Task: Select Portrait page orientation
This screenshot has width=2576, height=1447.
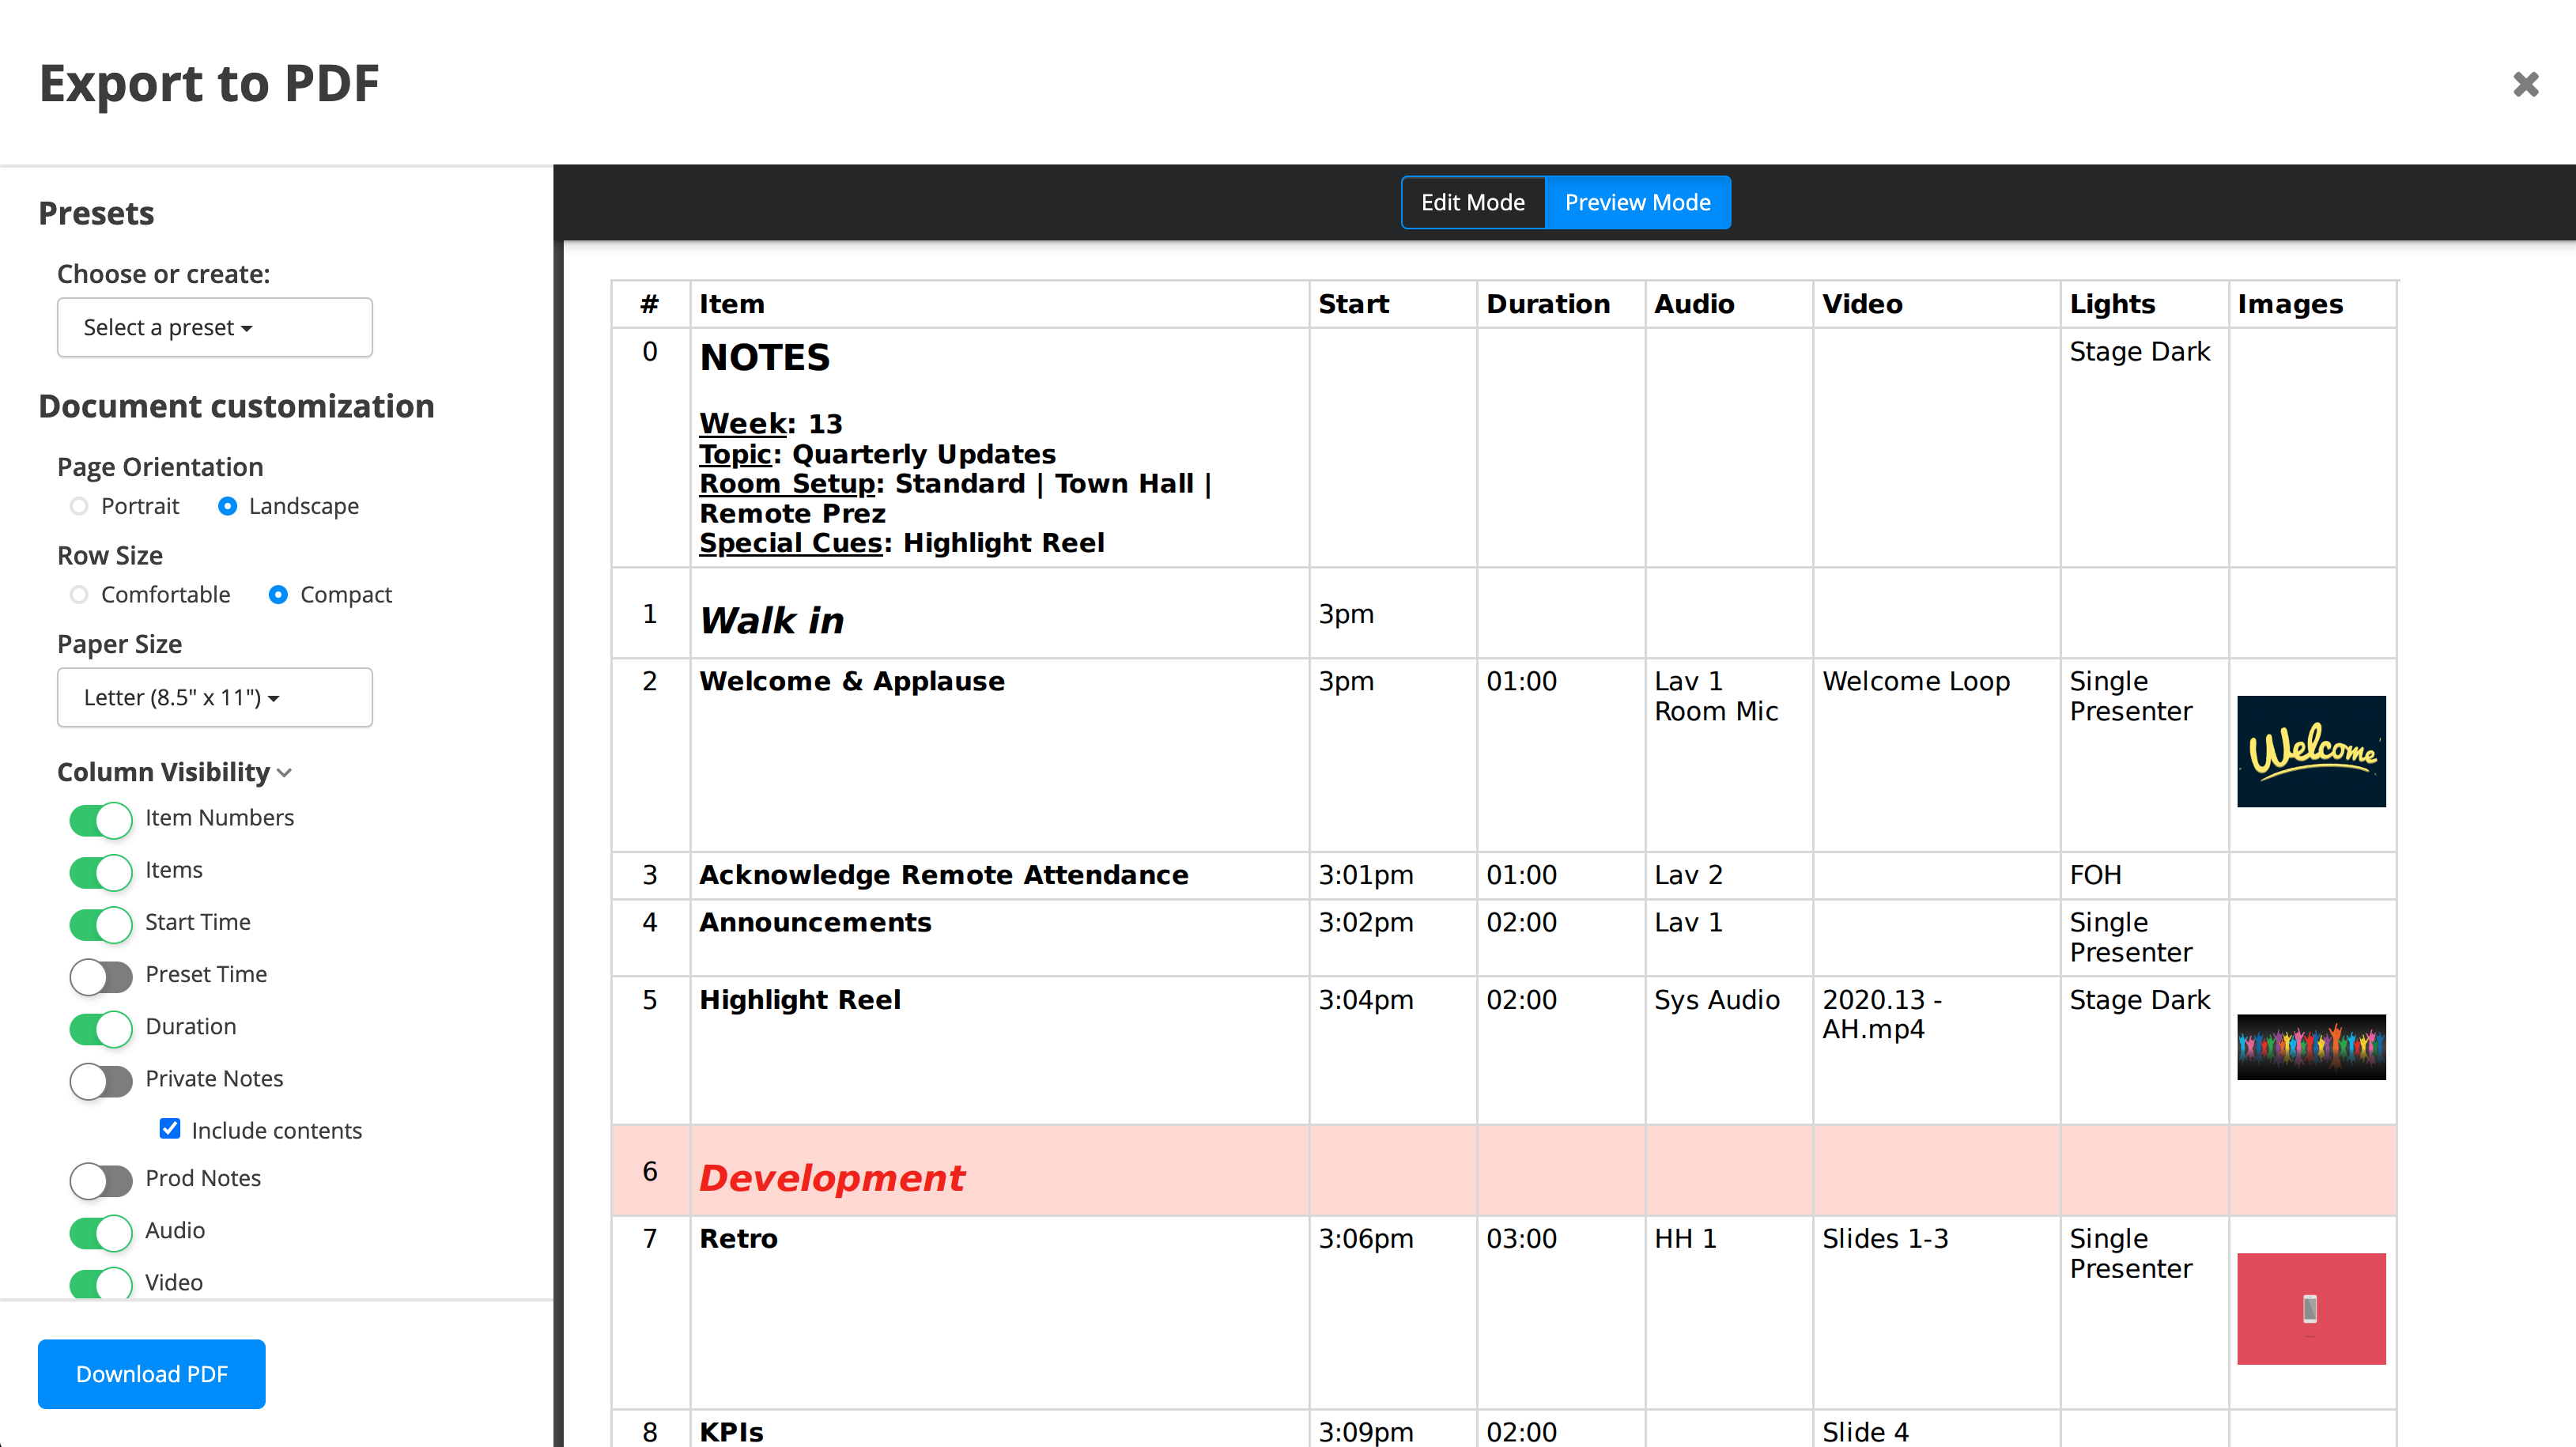Action: tap(79, 506)
